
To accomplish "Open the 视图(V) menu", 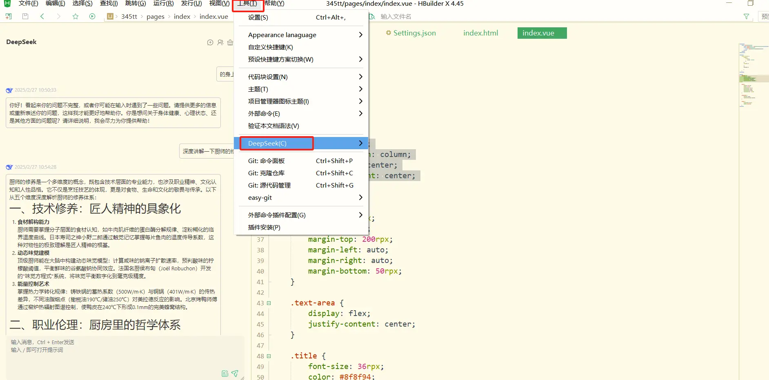I will 219,3.
